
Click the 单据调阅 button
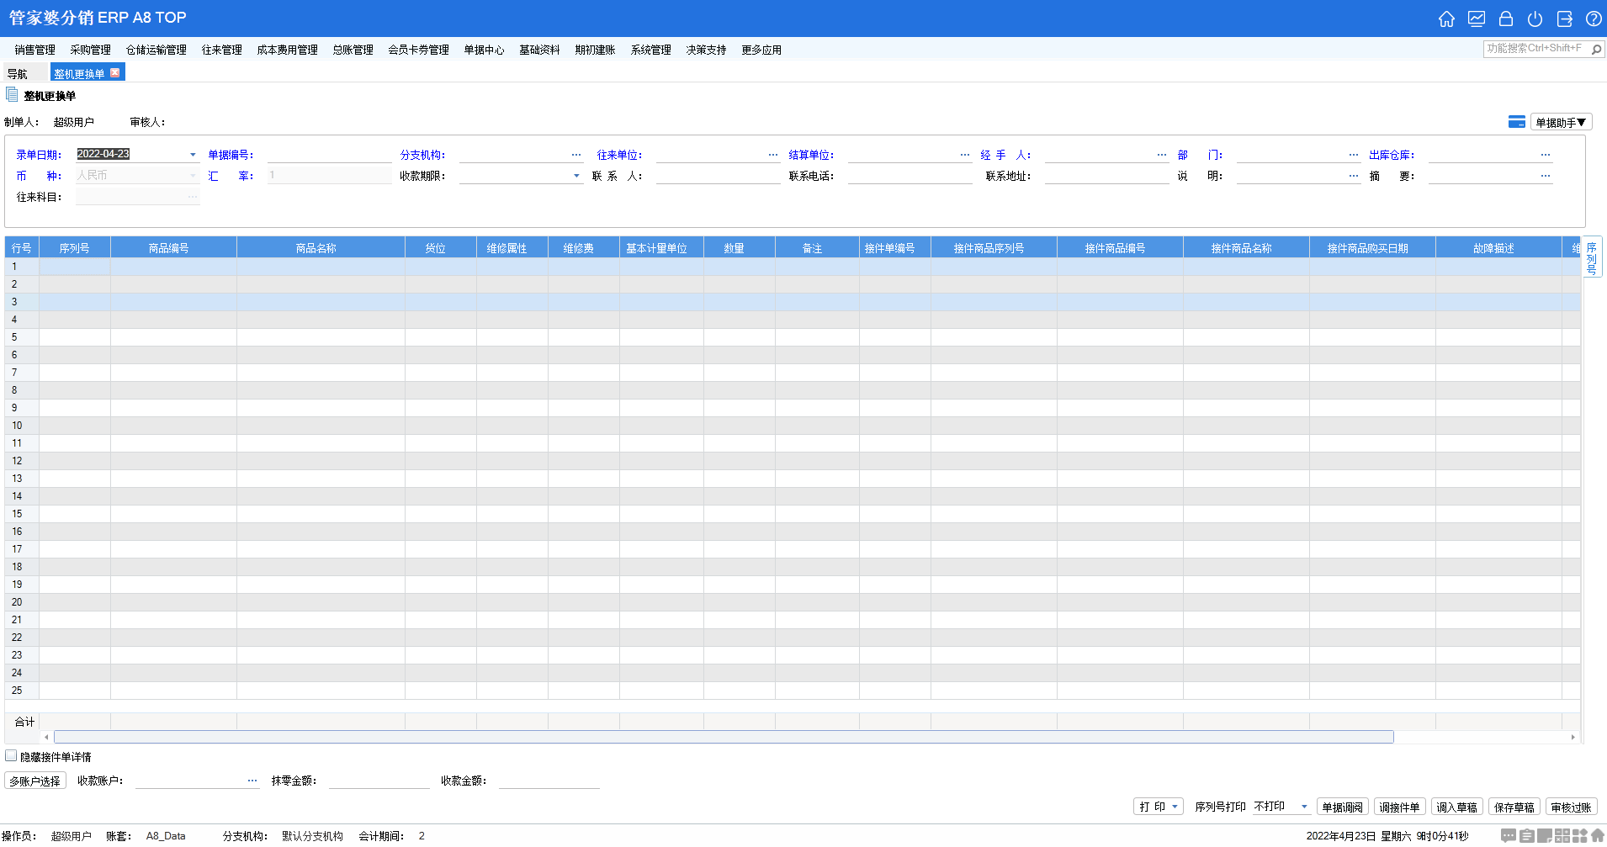click(1342, 807)
